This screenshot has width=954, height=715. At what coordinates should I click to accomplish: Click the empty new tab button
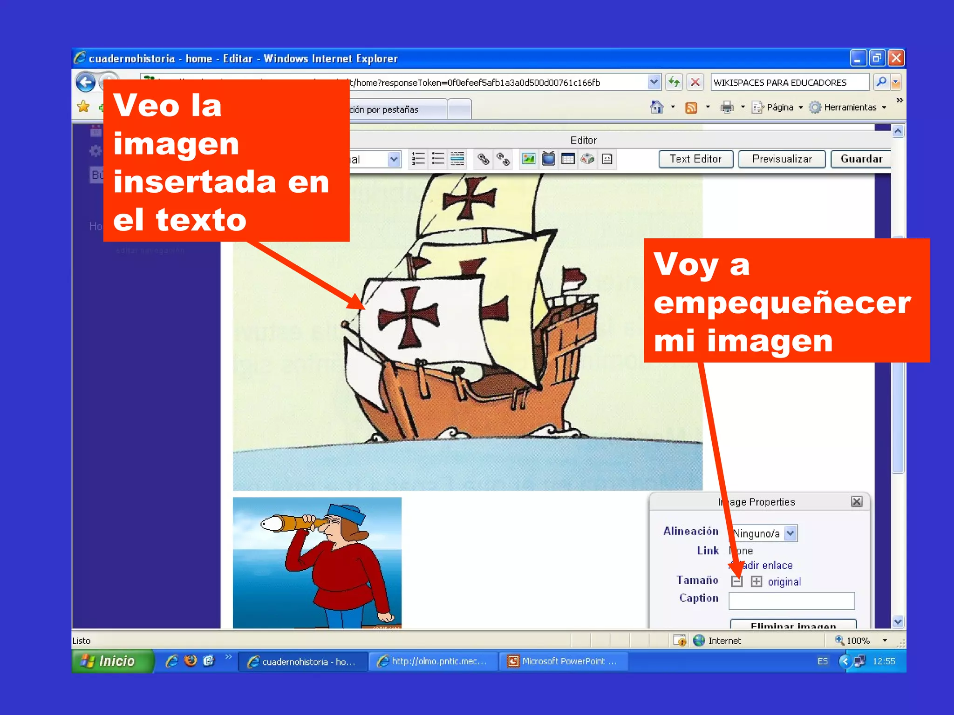coord(459,109)
